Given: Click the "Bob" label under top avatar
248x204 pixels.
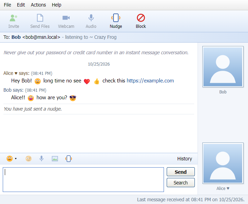Looking at the screenshot, I should 223,92.
